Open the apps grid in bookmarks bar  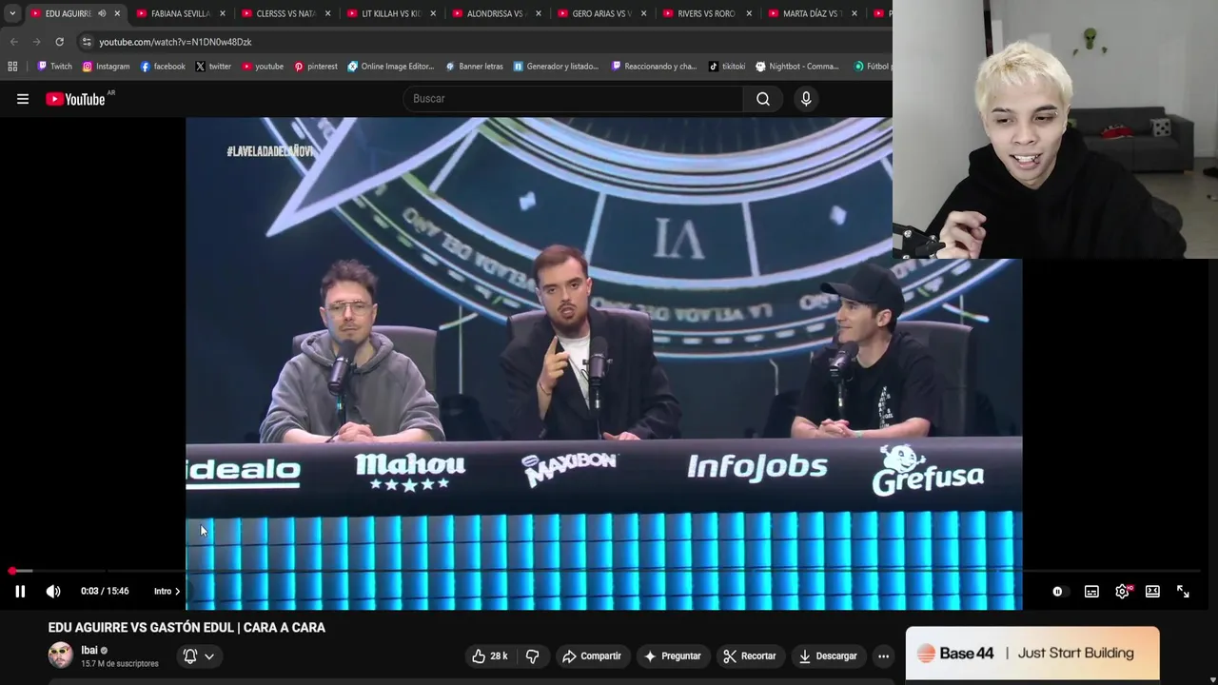coord(12,67)
